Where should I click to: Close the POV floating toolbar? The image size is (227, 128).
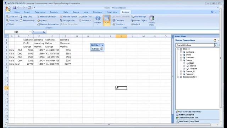pyautogui.click(x=103, y=45)
